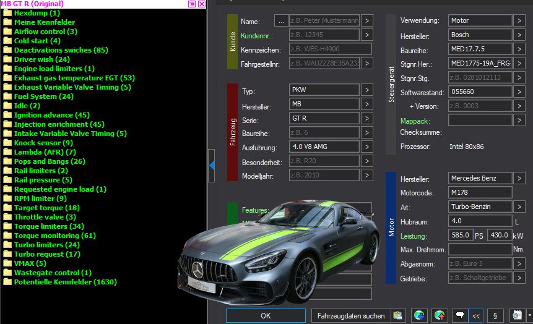The height and width of the screenshot is (324, 533).
Task: Click the Fahrzeugdaten suchen button
Action: click(351, 315)
